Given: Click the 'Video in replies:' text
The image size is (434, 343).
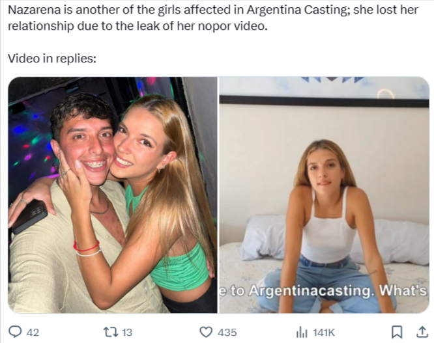Looking at the screenshot, I should [52, 58].
